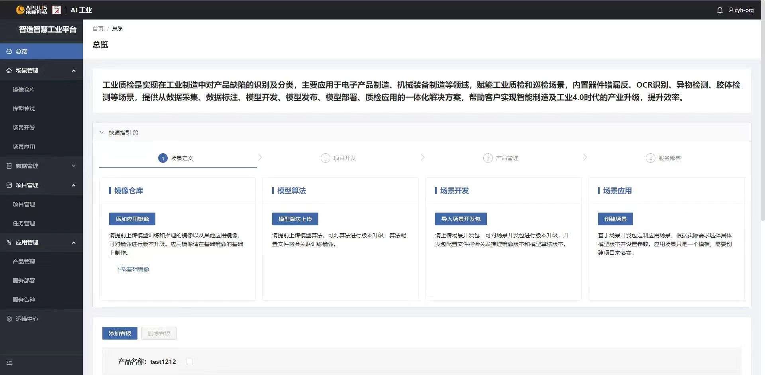Click the red logo next to AI 工业

57,10
